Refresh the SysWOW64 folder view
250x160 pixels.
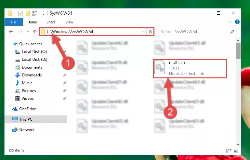click(150, 32)
